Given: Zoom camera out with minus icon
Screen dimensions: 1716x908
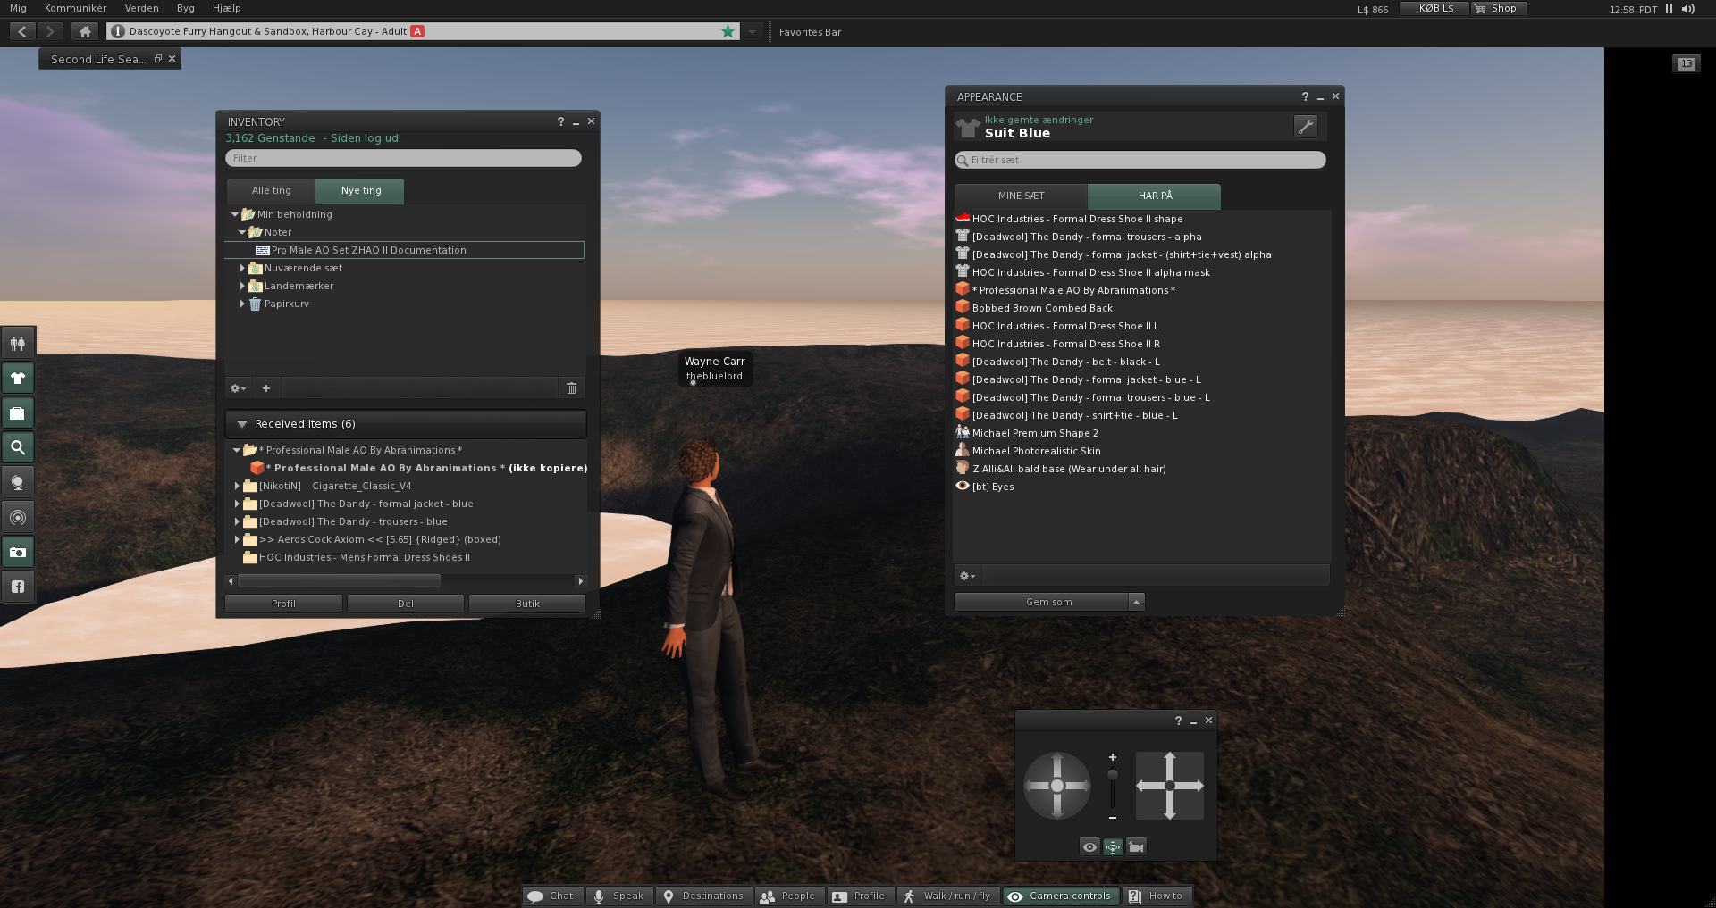Looking at the screenshot, I should (1113, 817).
